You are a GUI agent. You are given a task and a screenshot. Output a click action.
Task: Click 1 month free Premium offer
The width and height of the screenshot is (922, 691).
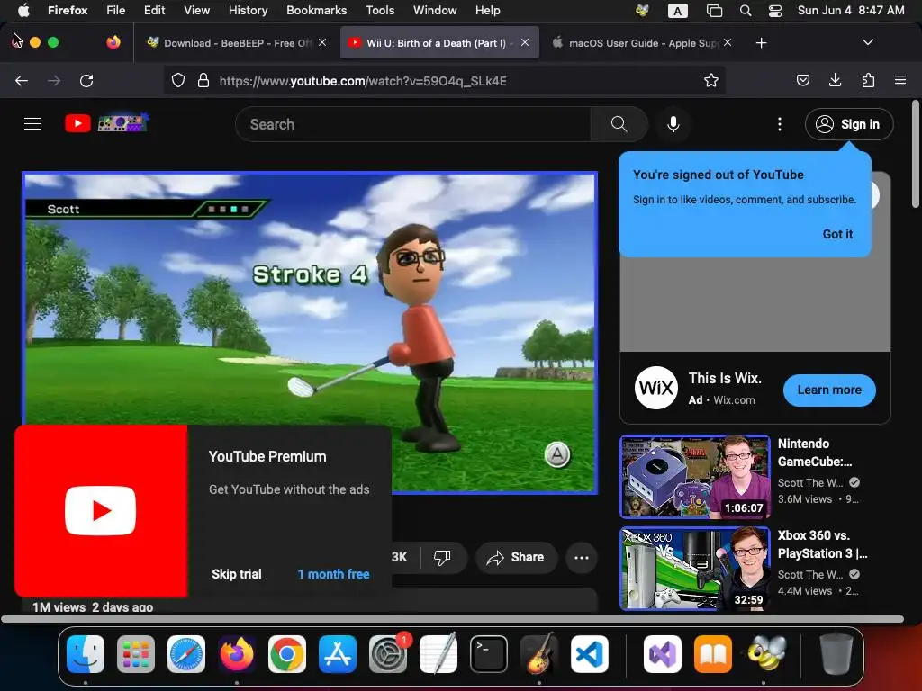click(x=333, y=574)
